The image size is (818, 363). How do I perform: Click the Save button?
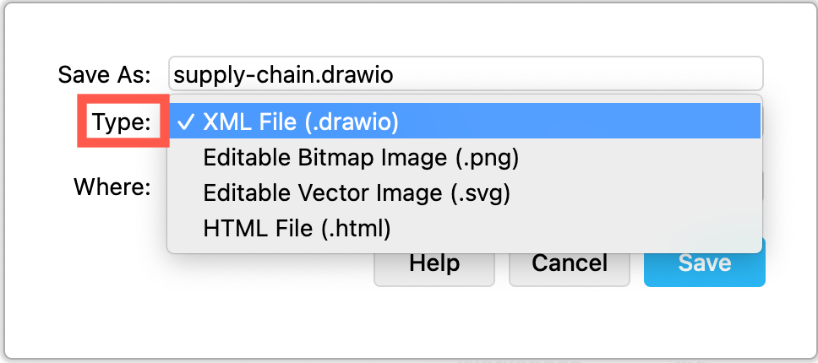[x=704, y=263]
